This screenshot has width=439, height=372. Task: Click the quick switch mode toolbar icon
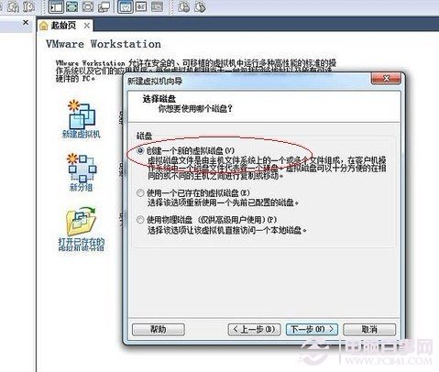pos(88,6)
